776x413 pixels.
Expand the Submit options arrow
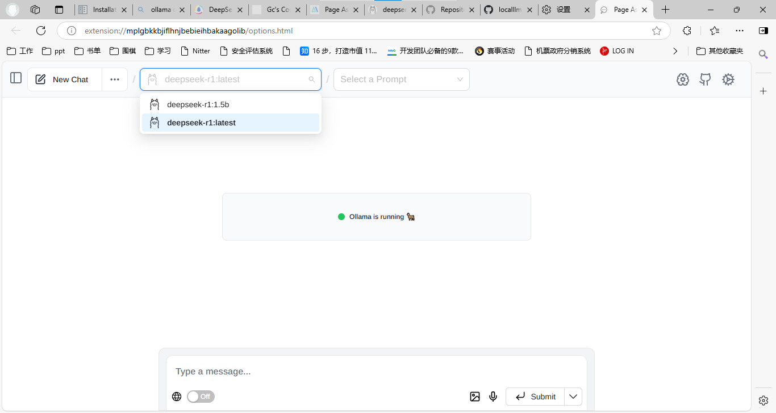[x=573, y=397]
